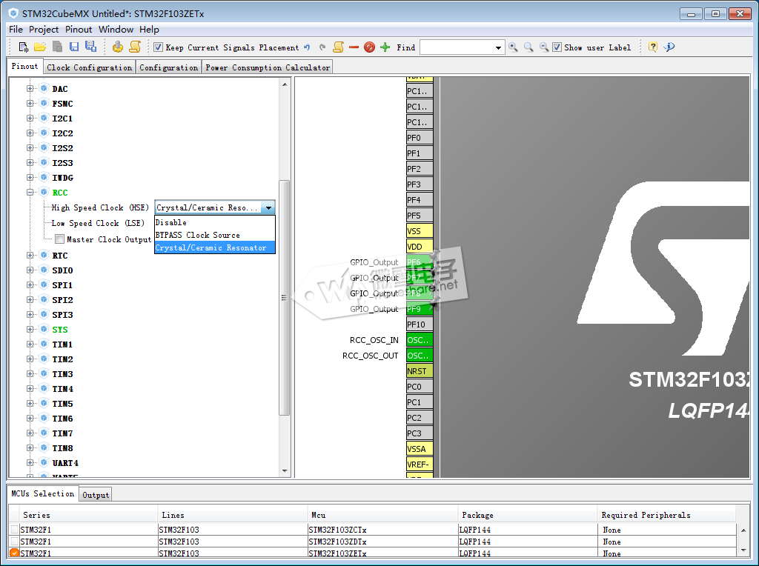Image resolution: width=759 pixels, height=566 pixels.
Task: Expand the TIM1 tree node
Action: (x=30, y=344)
